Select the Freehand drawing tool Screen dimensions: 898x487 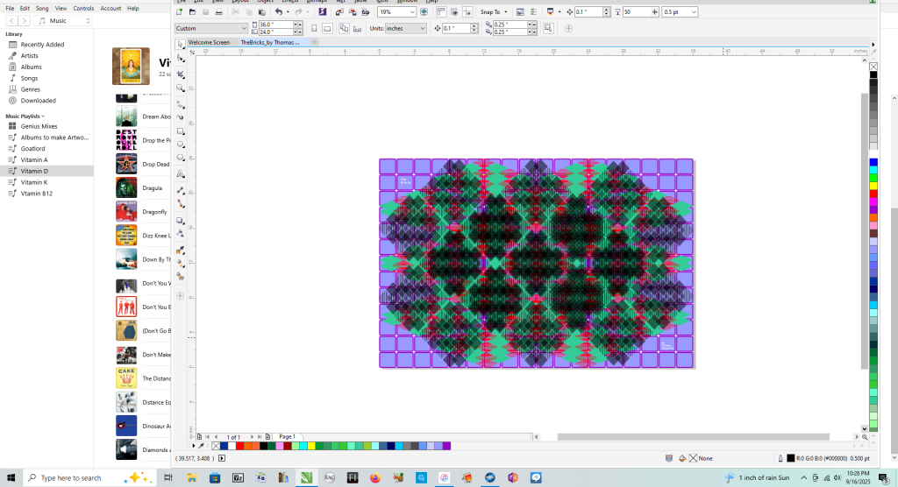click(181, 102)
